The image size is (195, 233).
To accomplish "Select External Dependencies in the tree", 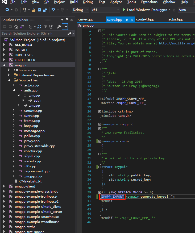I will 37,75.
